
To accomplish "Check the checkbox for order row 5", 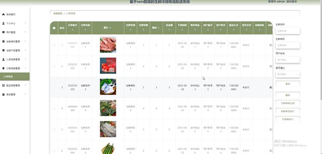I will point(54,130).
